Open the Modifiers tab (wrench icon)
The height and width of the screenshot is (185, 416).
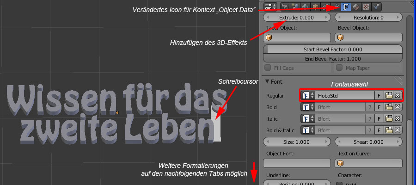(x=336, y=7)
